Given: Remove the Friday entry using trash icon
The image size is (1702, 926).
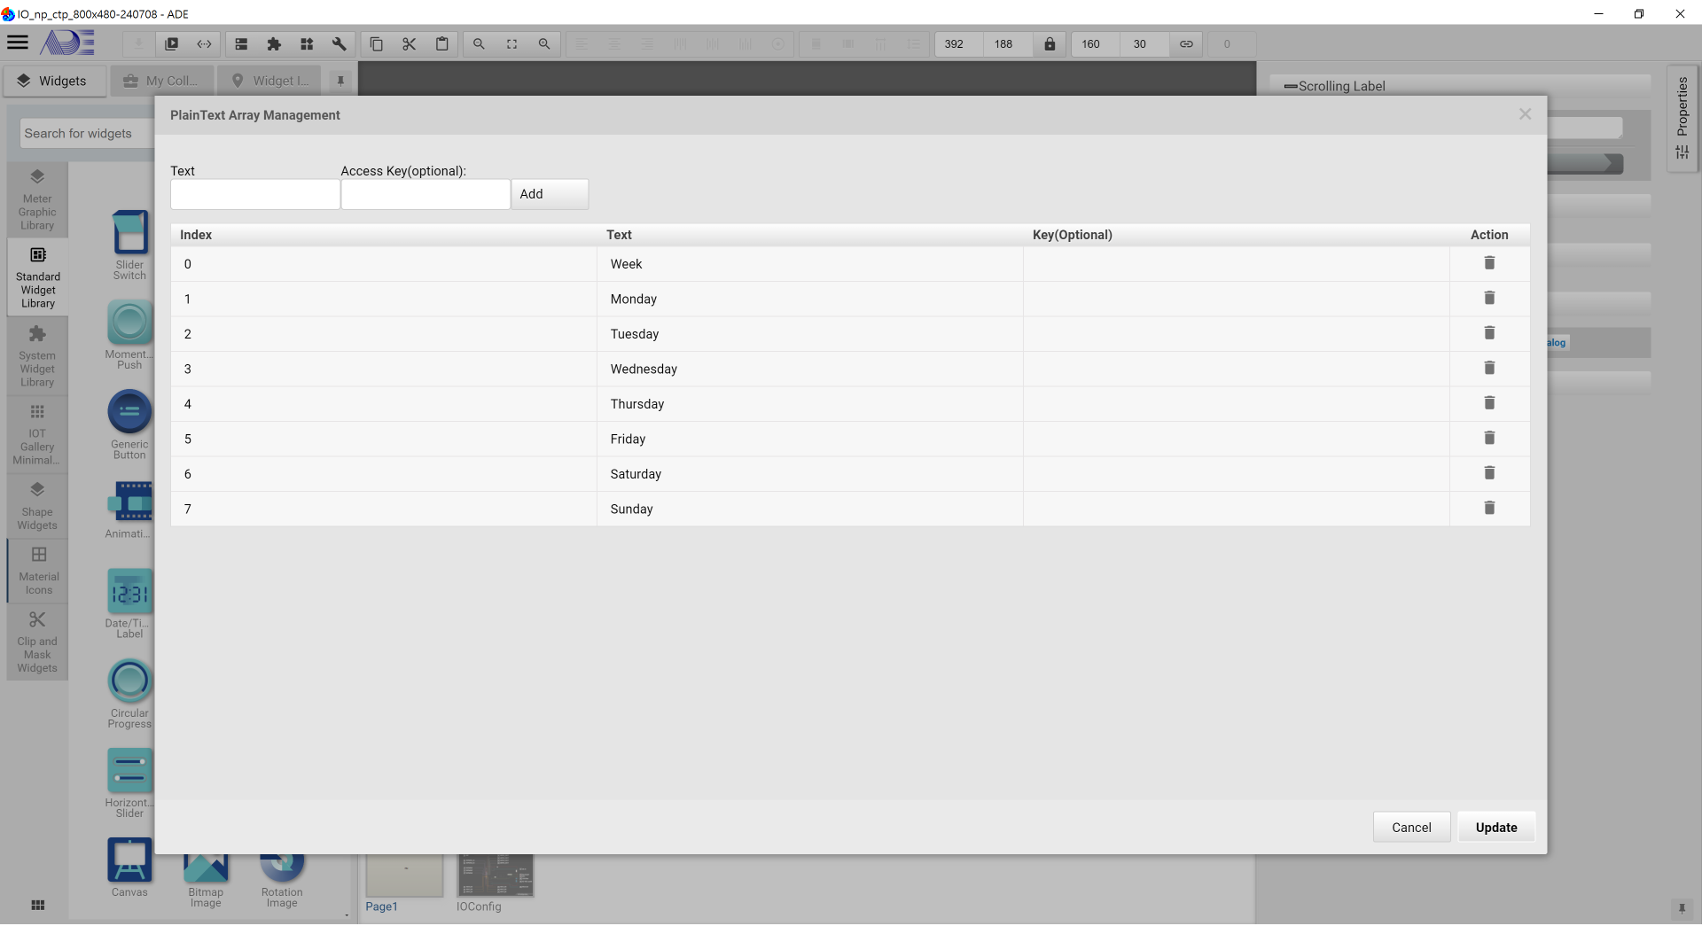Looking at the screenshot, I should [1489, 438].
